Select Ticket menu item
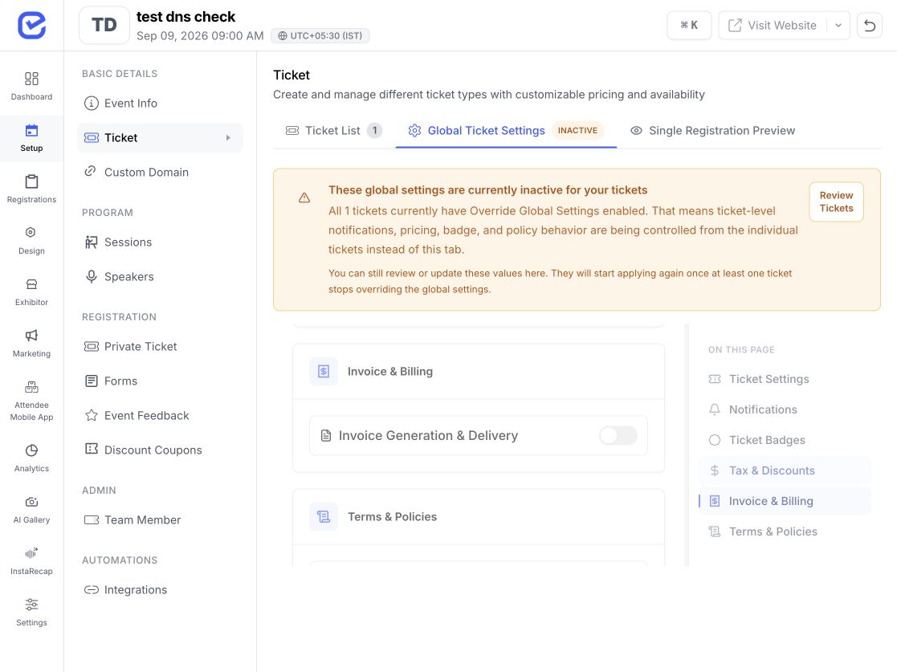This screenshot has width=897, height=672. point(160,138)
